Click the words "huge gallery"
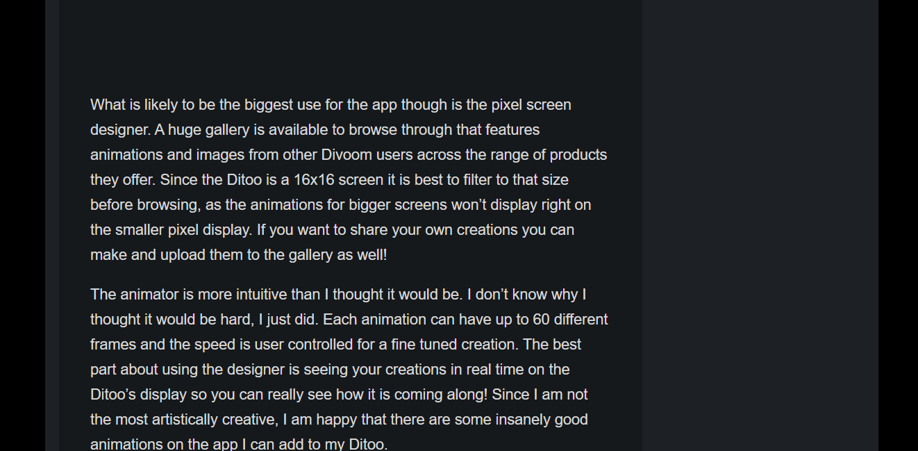The height and width of the screenshot is (451, 918). (208, 130)
